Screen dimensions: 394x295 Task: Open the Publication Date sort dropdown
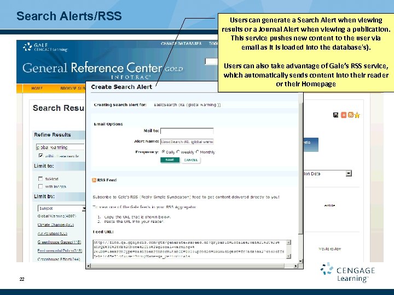tap(328, 174)
